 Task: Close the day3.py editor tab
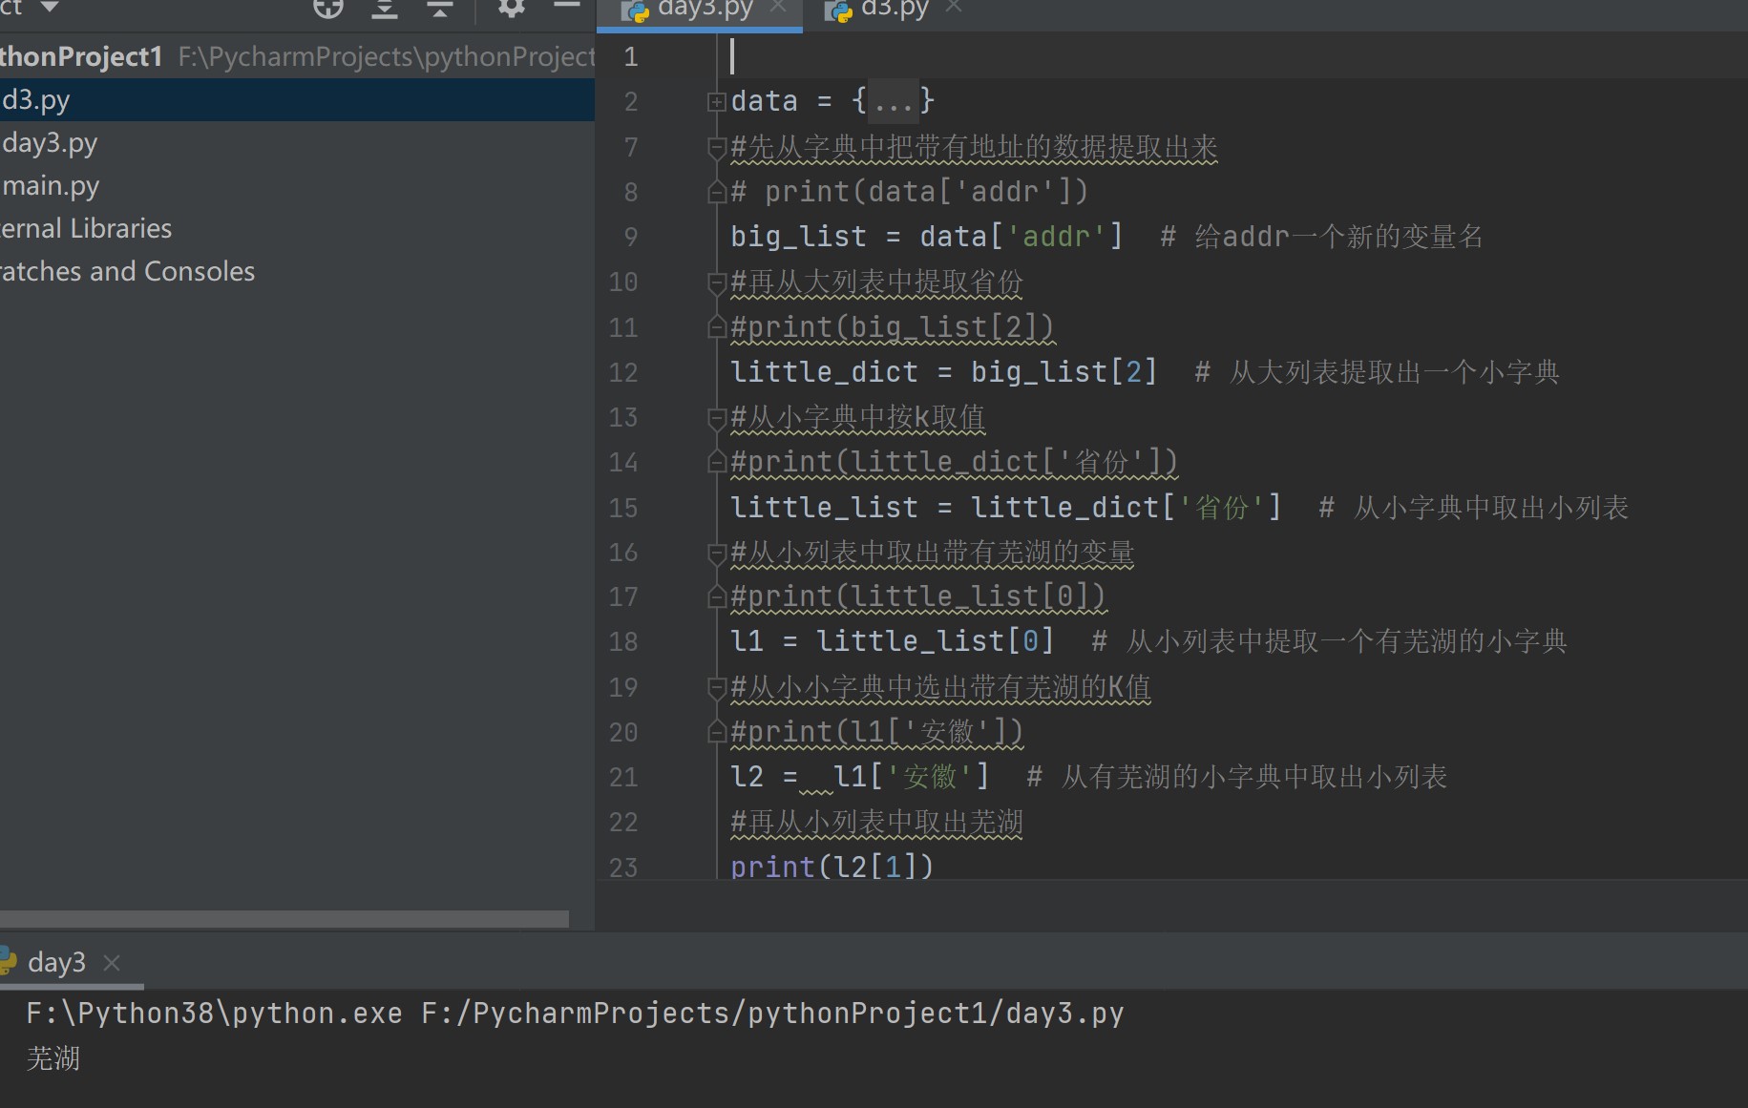[778, 8]
